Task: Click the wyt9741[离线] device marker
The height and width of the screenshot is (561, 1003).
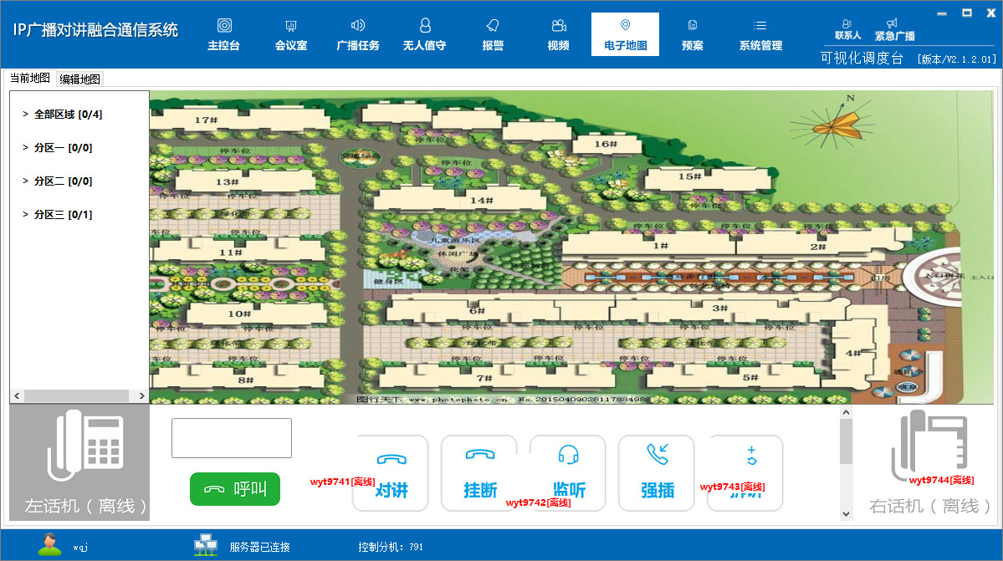Action: (x=343, y=482)
